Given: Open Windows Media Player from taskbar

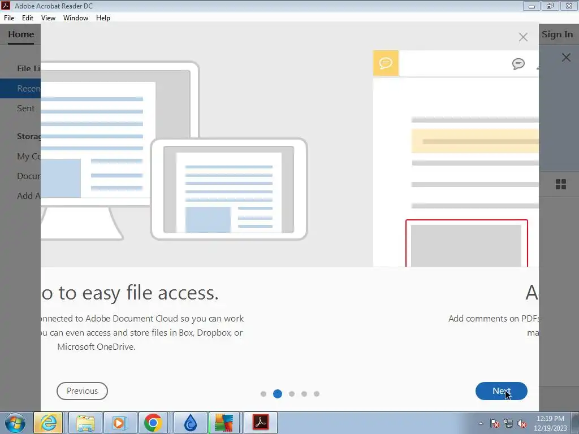Looking at the screenshot, I should pos(120,423).
